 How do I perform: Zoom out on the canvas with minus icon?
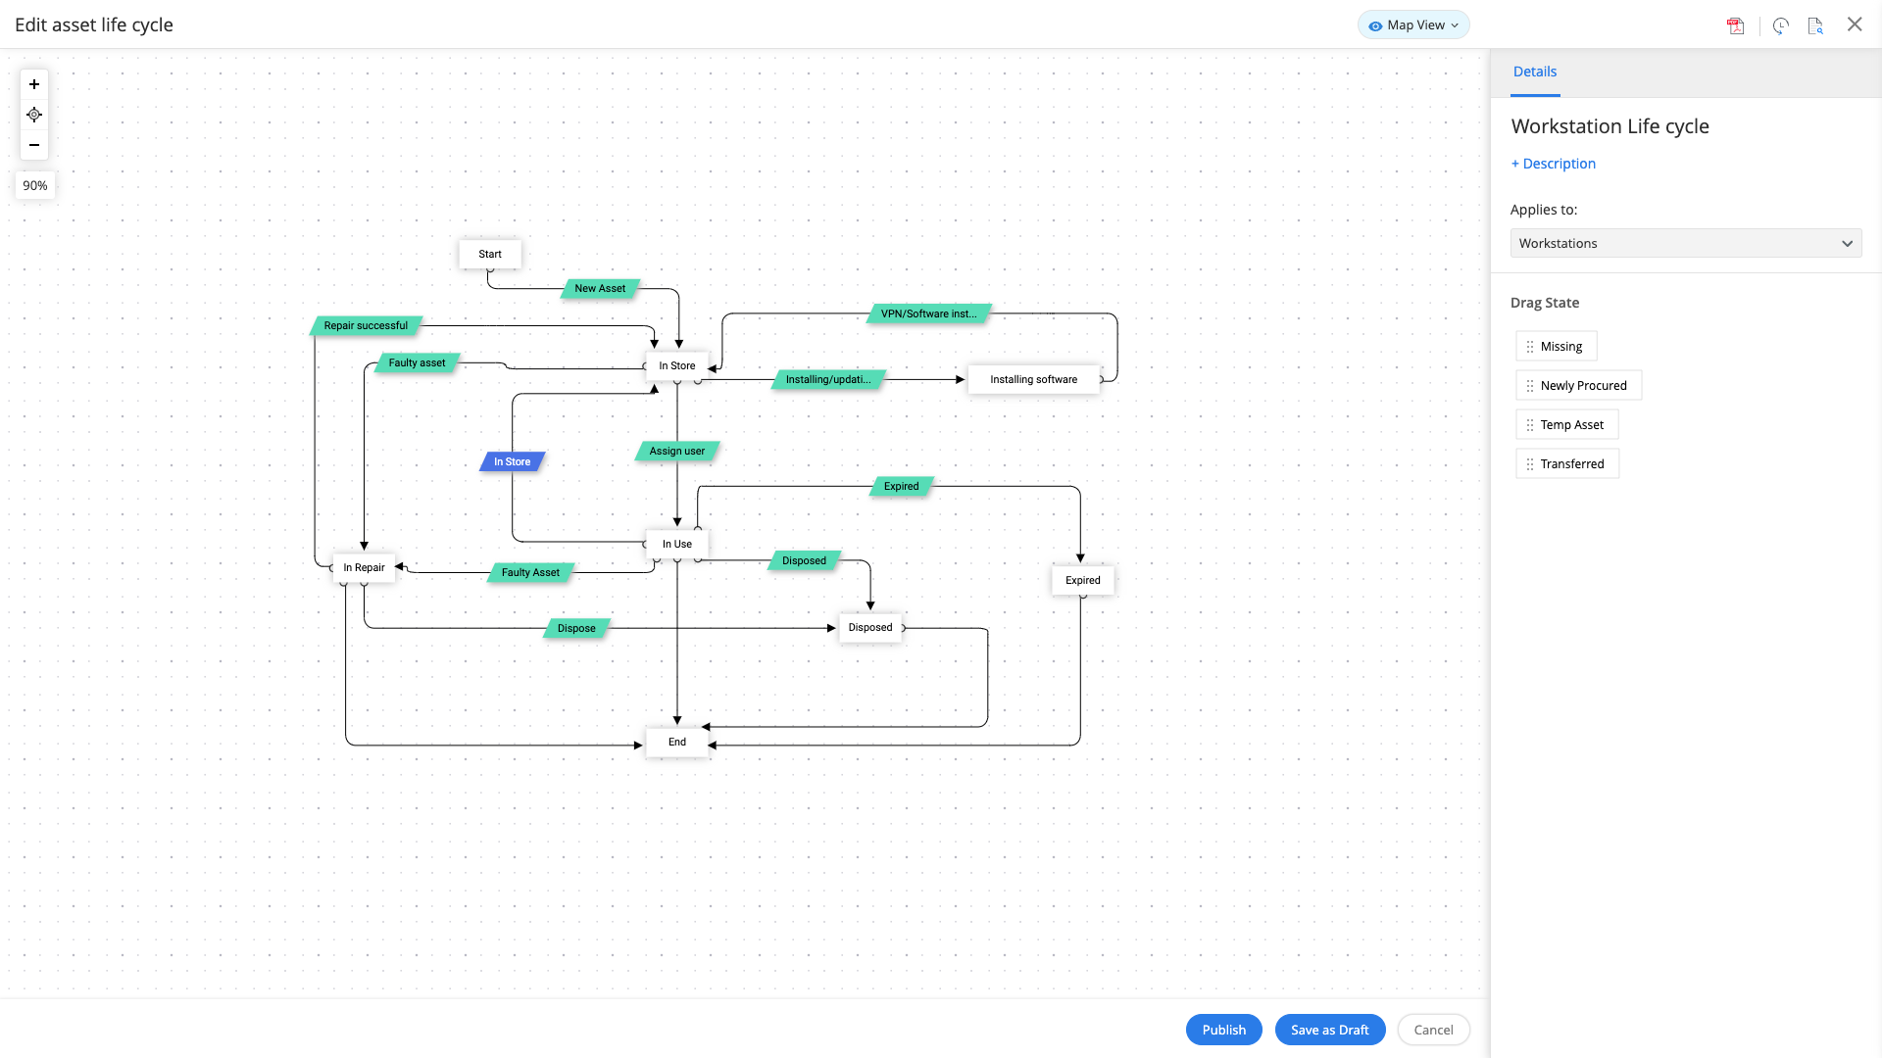tap(33, 145)
